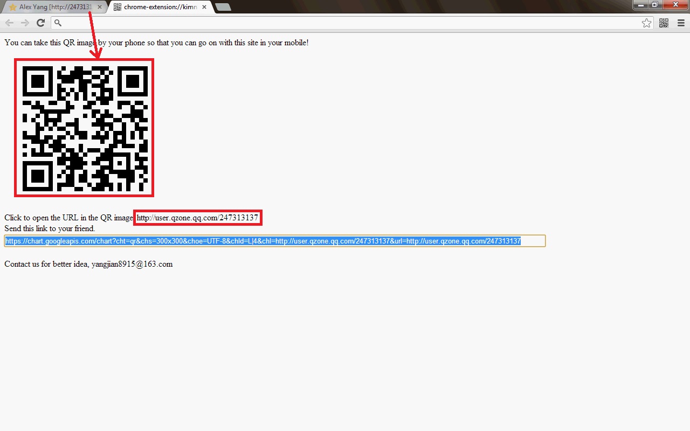Restore down the Chrome window

coord(654,4)
